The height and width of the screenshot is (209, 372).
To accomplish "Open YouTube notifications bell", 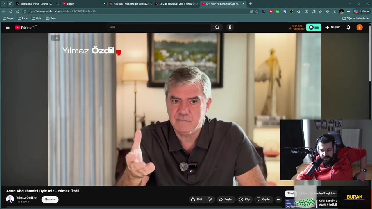I will 348,27.
